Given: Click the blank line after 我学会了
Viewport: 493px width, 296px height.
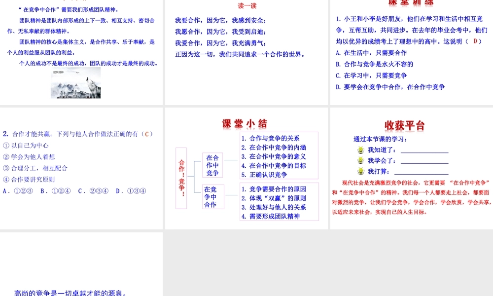Looking at the screenshot, I should [x=424, y=163].
